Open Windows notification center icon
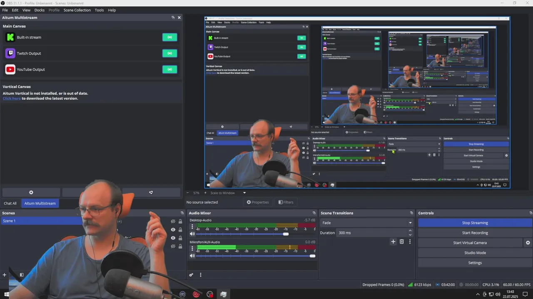 coord(525,294)
